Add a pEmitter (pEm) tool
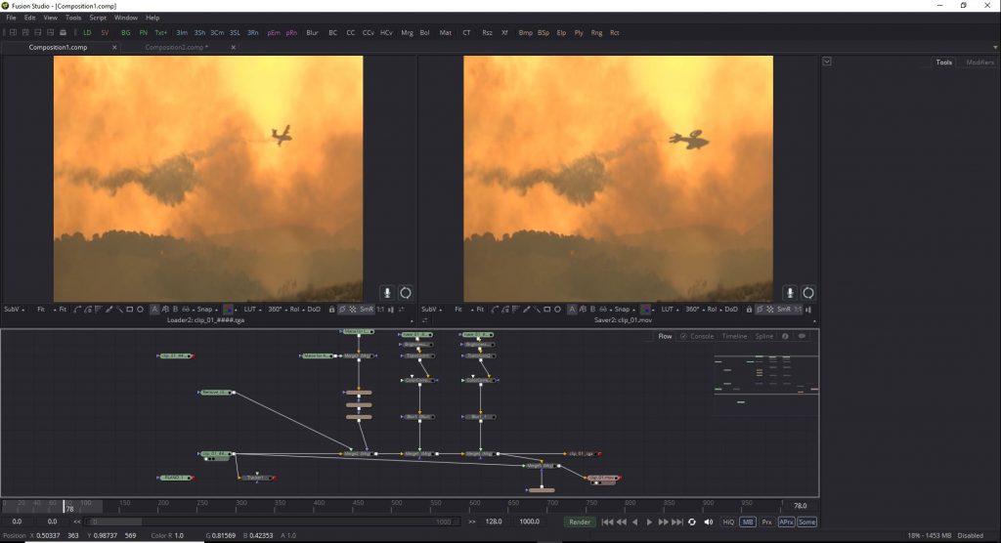Viewport: 1001px width, 543px height. pyautogui.click(x=274, y=32)
